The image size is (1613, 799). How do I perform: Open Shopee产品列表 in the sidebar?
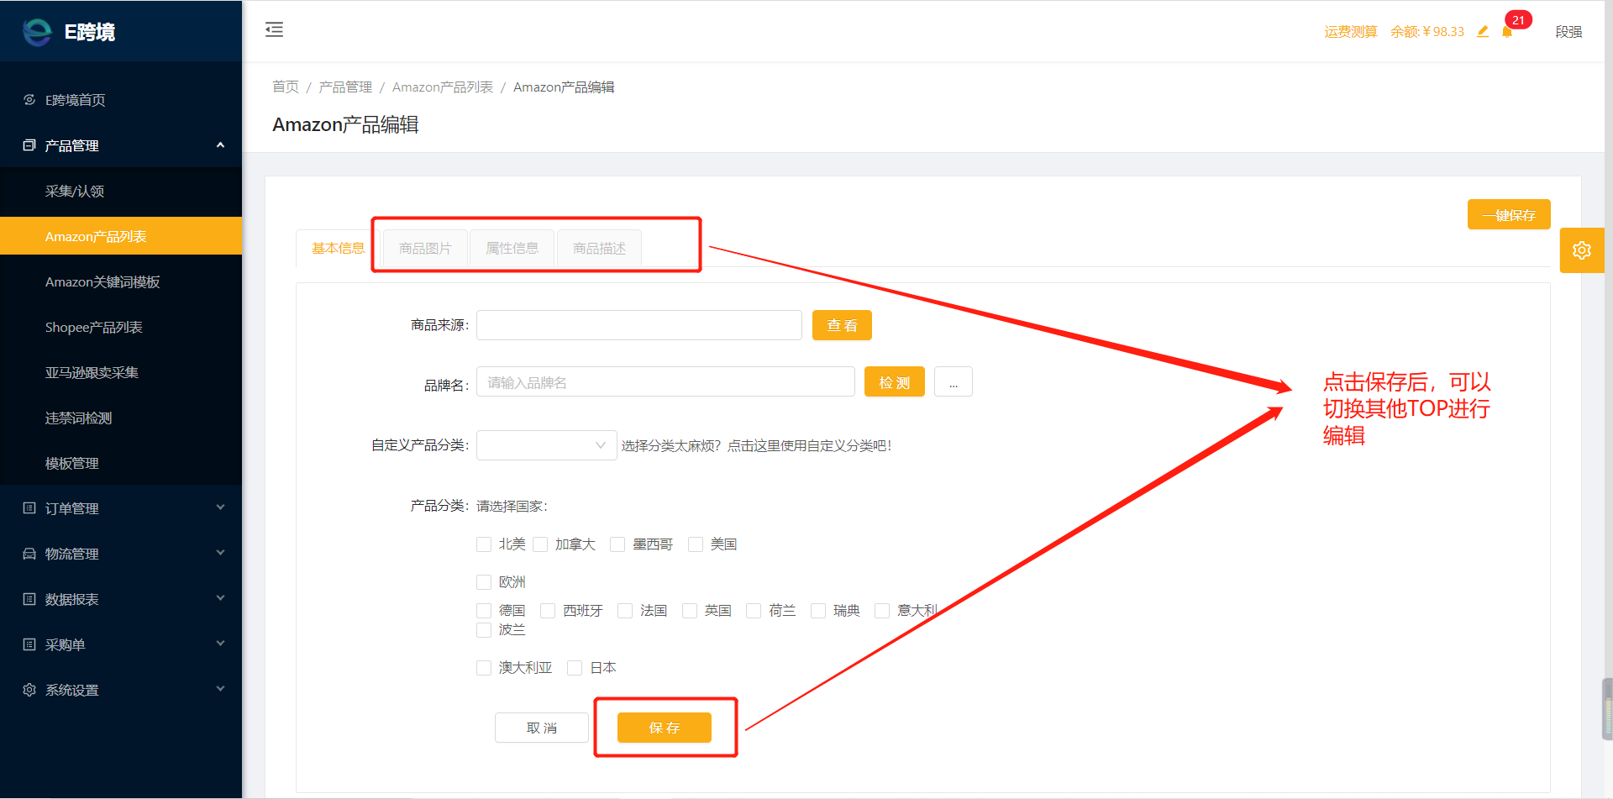(x=121, y=327)
